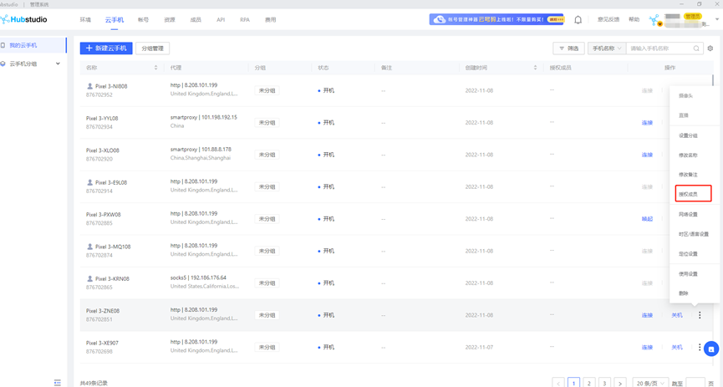Sort by 创建时间 column sort arrows
Screen dimensions: 723x387
(535, 68)
